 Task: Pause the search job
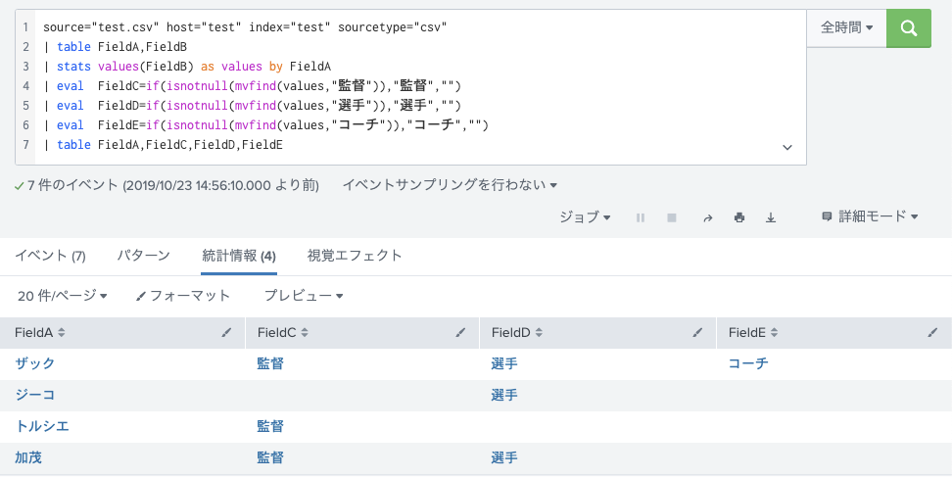pyautogui.click(x=641, y=217)
